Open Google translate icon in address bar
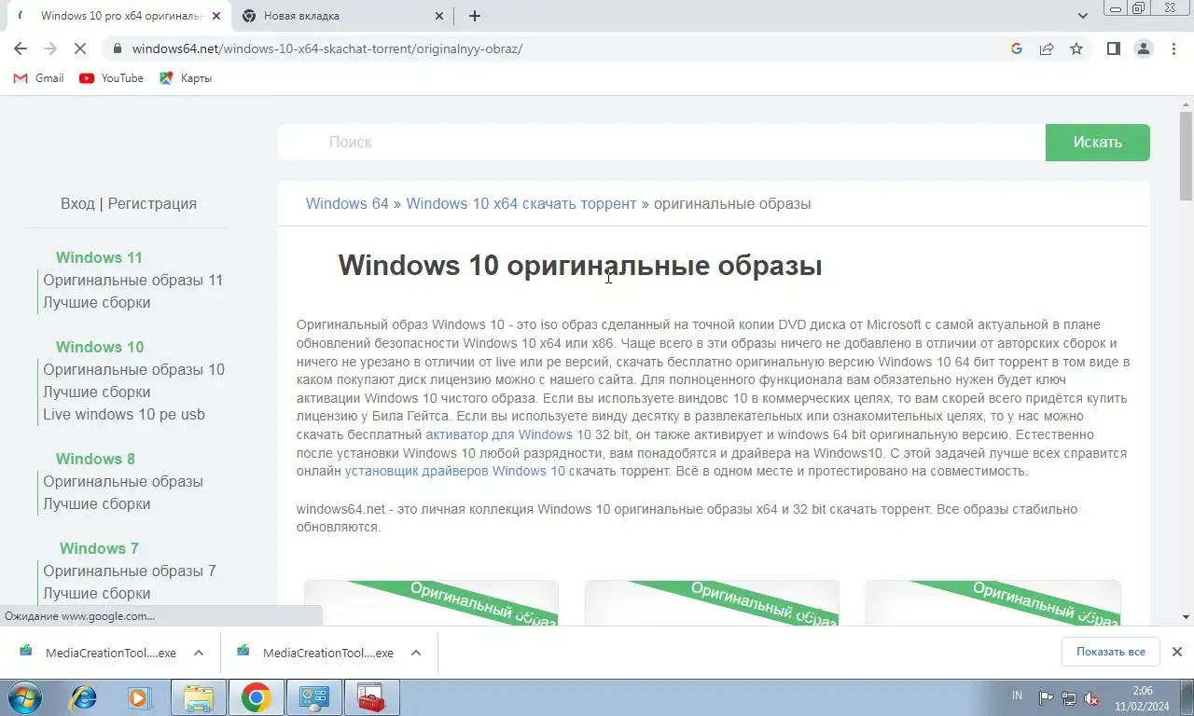The height and width of the screenshot is (716, 1194). 1017,48
